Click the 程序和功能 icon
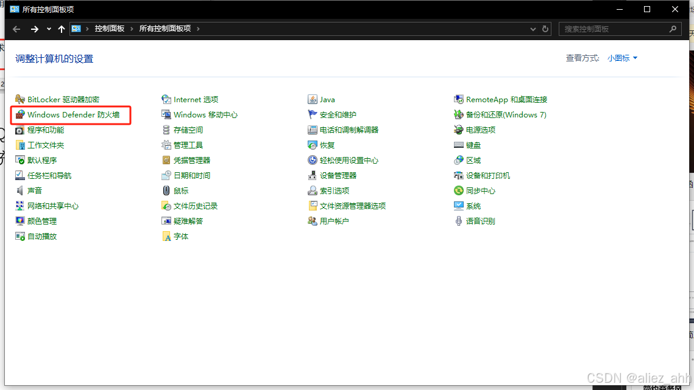Viewport: 694px width, 390px height. [20, 130]
